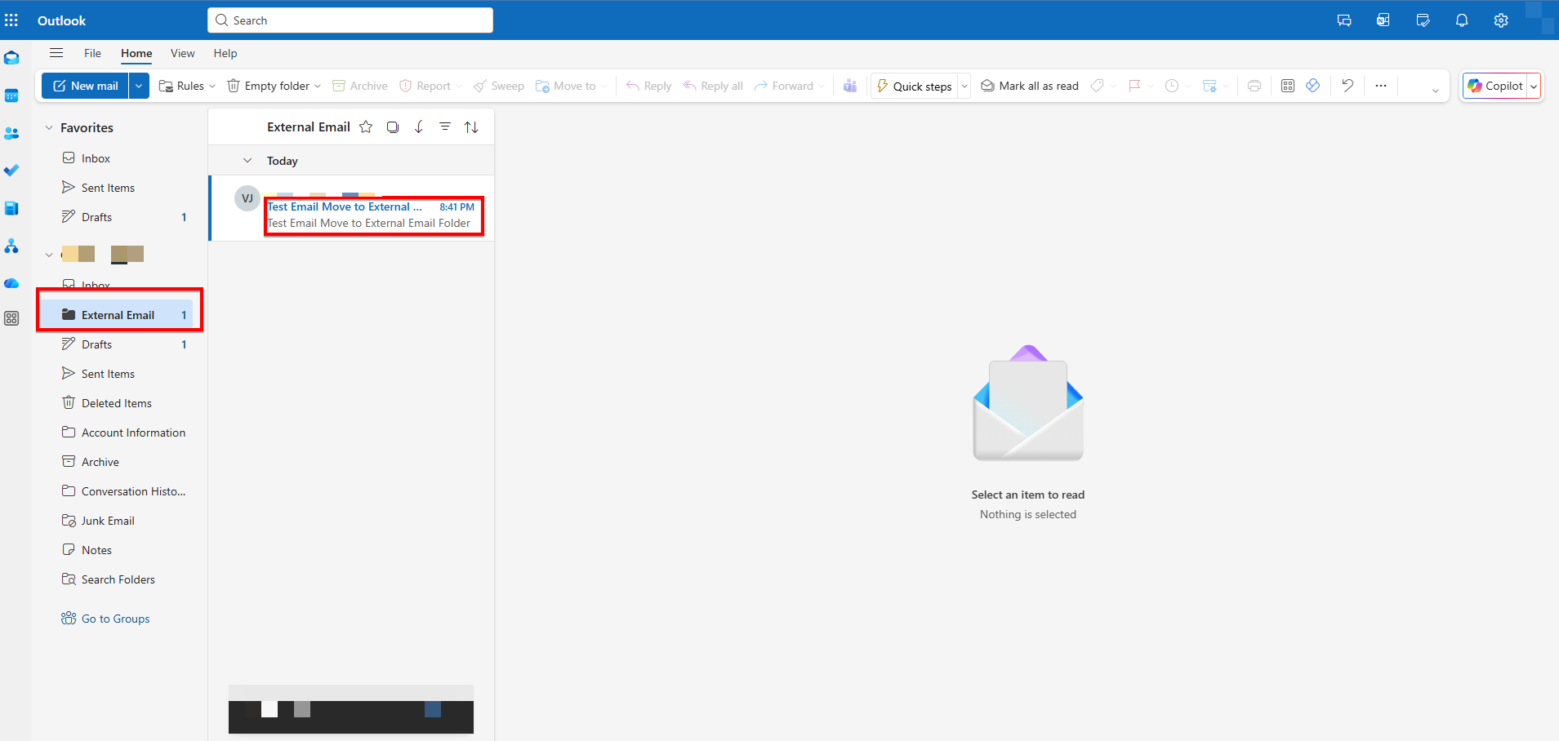
Task: Open the Help menu
Action: click(x=225, y=53)
